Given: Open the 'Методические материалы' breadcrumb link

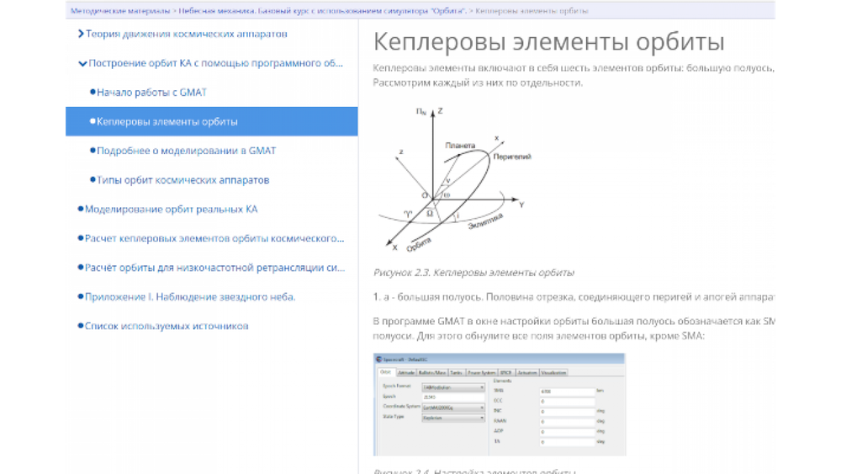Looking at the screenshot, I should 121,11.
